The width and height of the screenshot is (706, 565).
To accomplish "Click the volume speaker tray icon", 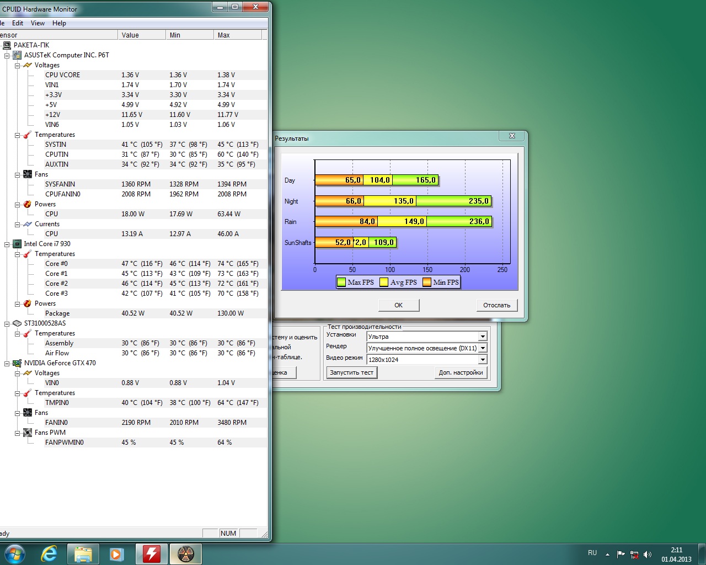I will click(x=648, y=555).
